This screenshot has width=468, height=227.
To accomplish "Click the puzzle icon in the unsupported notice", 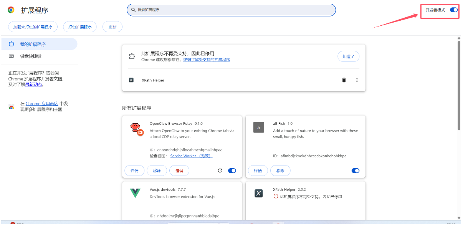I will point(132,56).
